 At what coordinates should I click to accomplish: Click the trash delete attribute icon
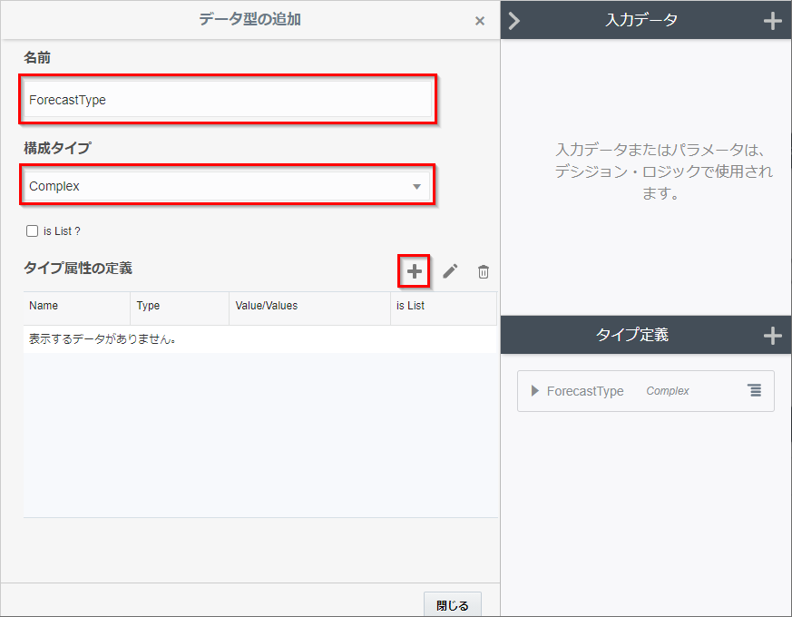tap(484, 271)
